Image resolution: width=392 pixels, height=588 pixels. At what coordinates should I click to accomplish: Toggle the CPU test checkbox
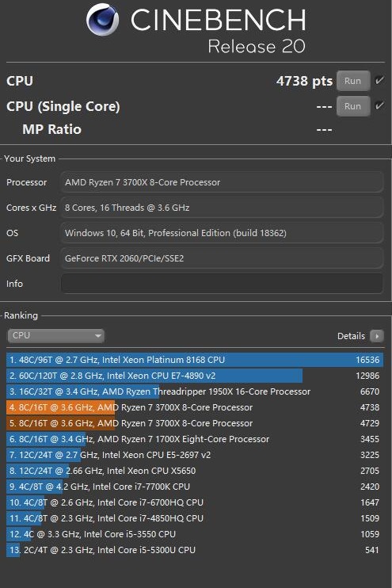pos(379,80)
